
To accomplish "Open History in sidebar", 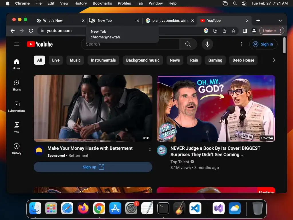I will click(x=16, y=149).
